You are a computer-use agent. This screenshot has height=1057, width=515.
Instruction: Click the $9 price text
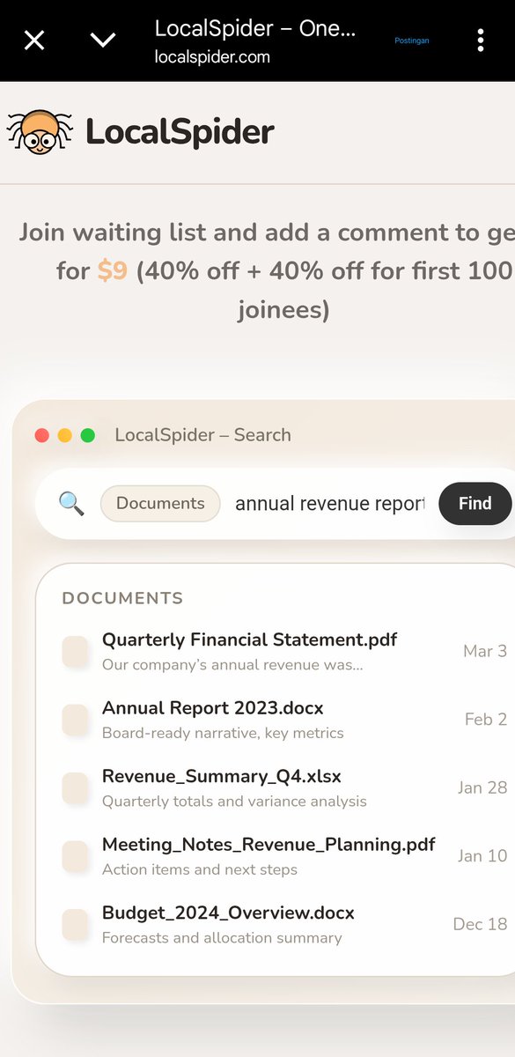[x=112, y=271]
